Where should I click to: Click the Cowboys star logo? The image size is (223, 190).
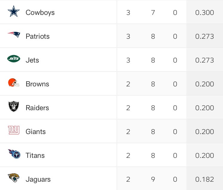(x=14, y=12)
